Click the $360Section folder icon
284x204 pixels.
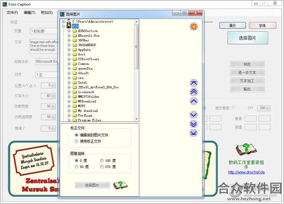75,31
